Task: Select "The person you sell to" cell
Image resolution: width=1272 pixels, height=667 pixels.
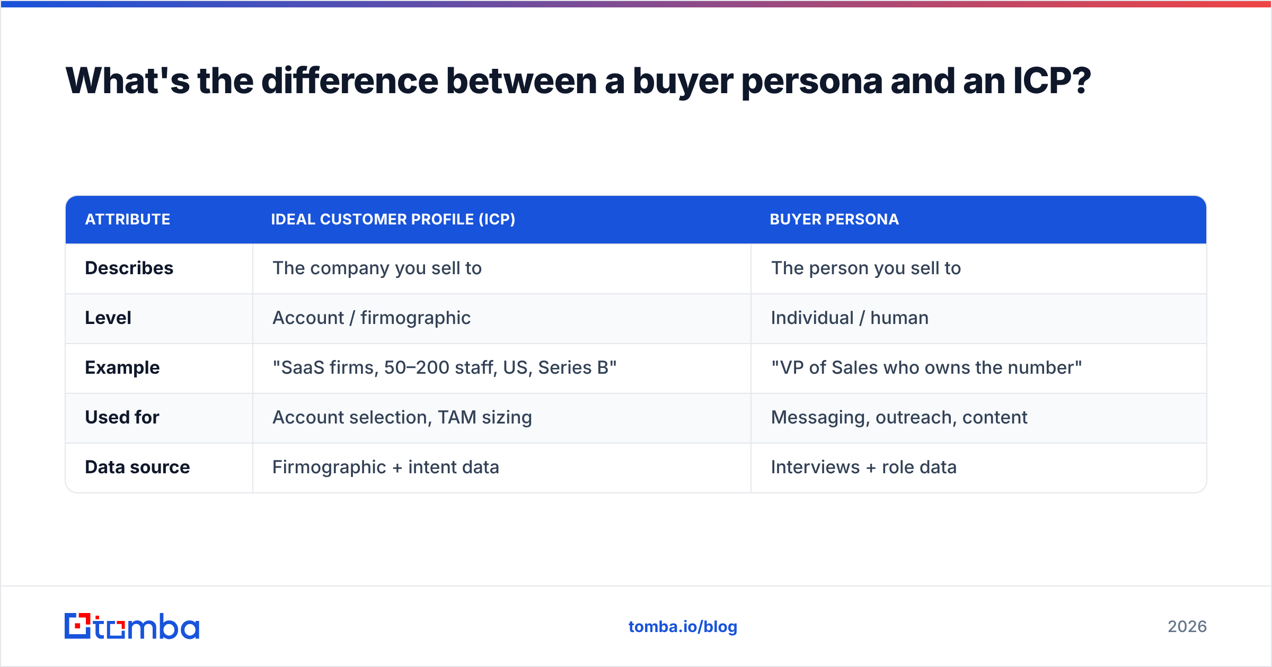Action: click(979, 268)
